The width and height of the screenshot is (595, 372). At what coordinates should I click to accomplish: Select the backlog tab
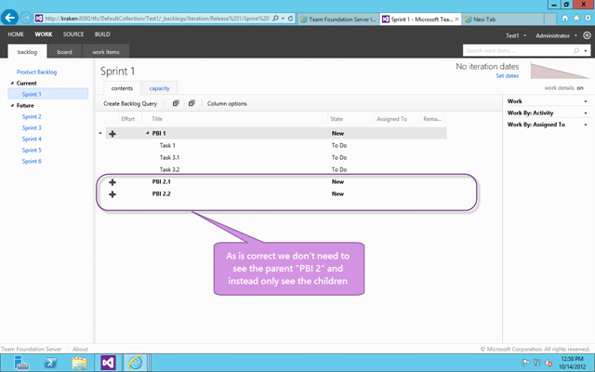(x=27, y=52)
